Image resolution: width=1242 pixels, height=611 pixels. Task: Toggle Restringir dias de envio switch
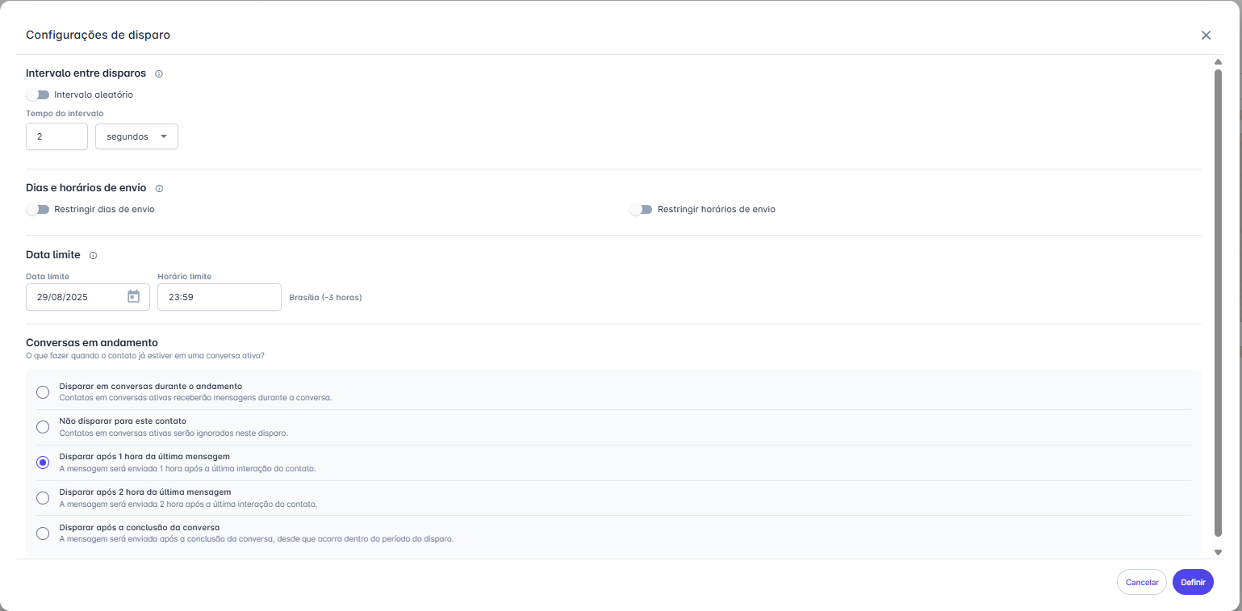38,209
